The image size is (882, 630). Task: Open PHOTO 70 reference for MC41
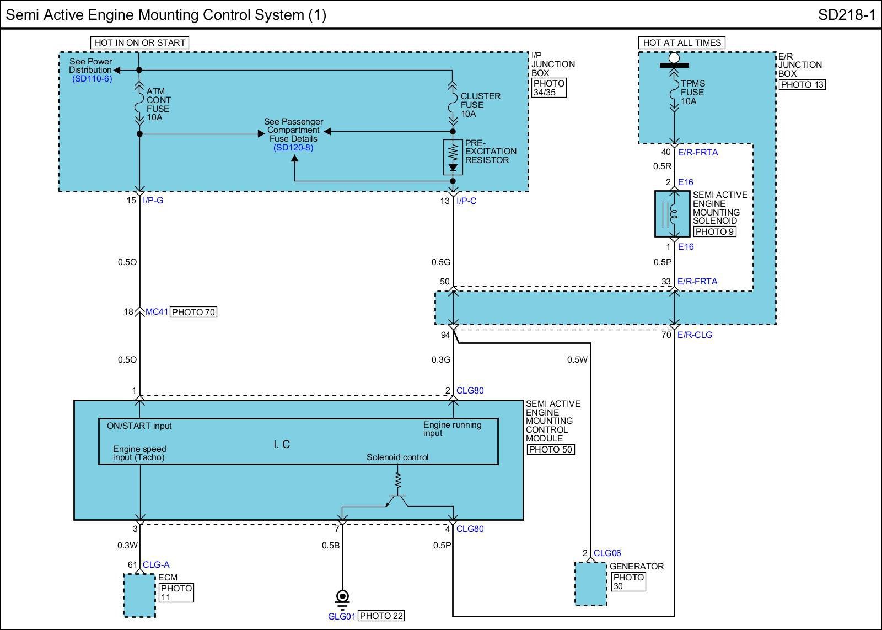coord(193,312)
